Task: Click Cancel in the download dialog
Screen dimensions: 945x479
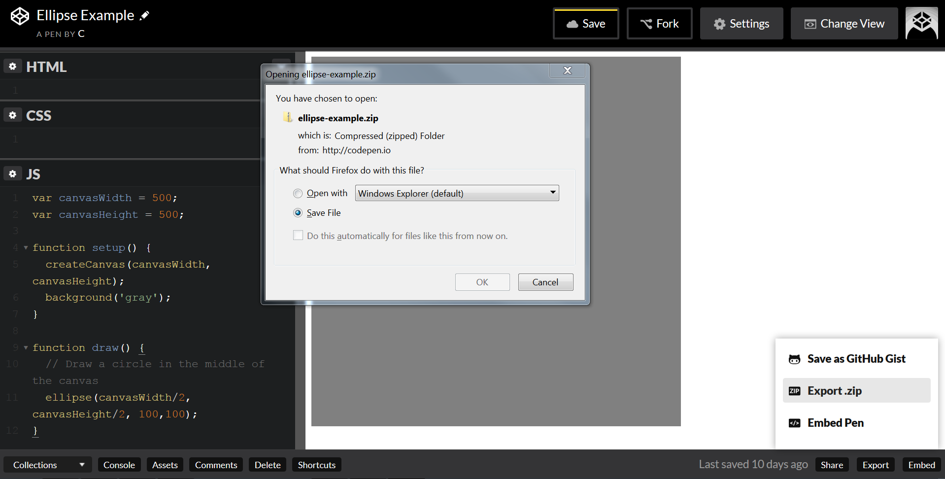Action: [x=545, y=282]
